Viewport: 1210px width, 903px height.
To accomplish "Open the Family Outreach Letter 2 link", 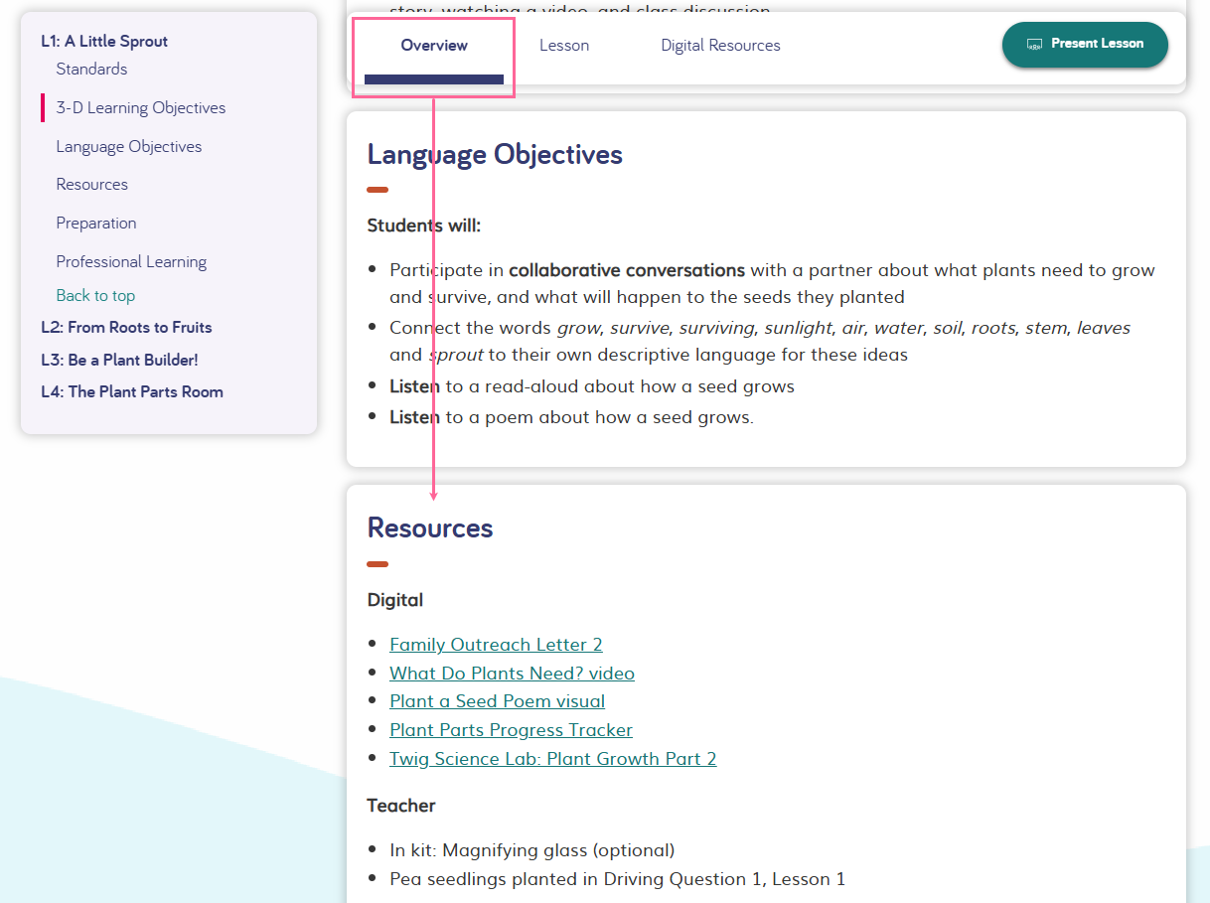I will [x=495, y=644].
